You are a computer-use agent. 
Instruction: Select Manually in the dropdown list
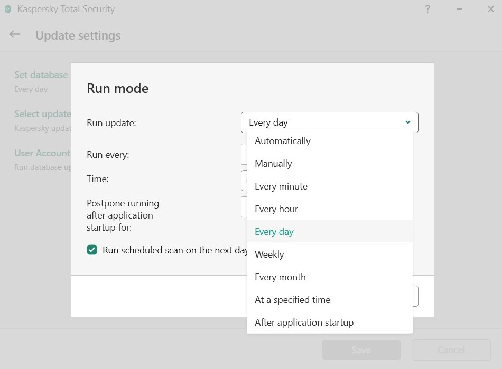coord(329,164)
